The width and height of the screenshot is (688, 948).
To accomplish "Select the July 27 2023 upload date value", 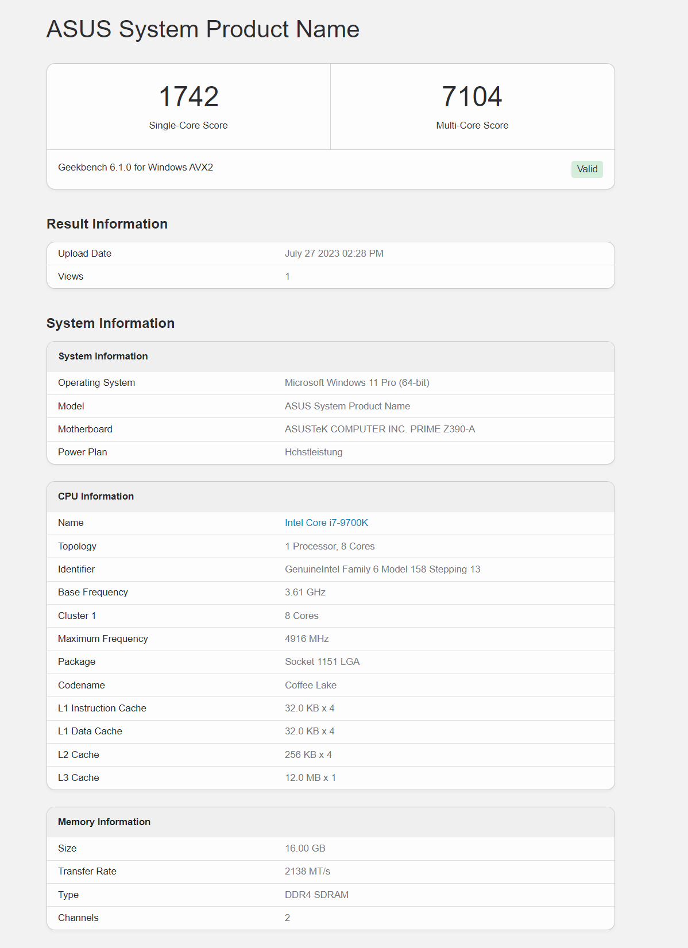I will (x=334, y=253).
